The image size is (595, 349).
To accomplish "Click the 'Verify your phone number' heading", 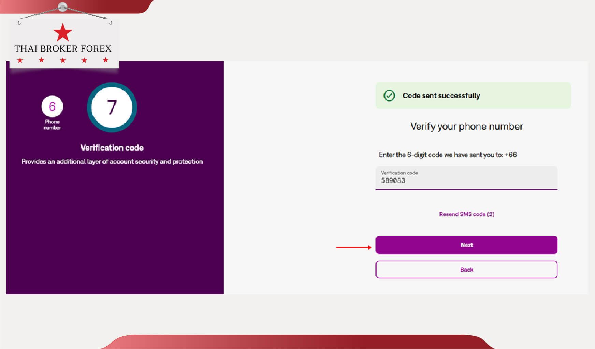I will [x=466, y=126].
